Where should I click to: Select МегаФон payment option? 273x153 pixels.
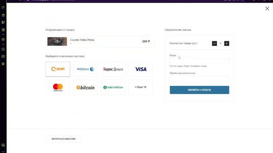pos(113,88)
